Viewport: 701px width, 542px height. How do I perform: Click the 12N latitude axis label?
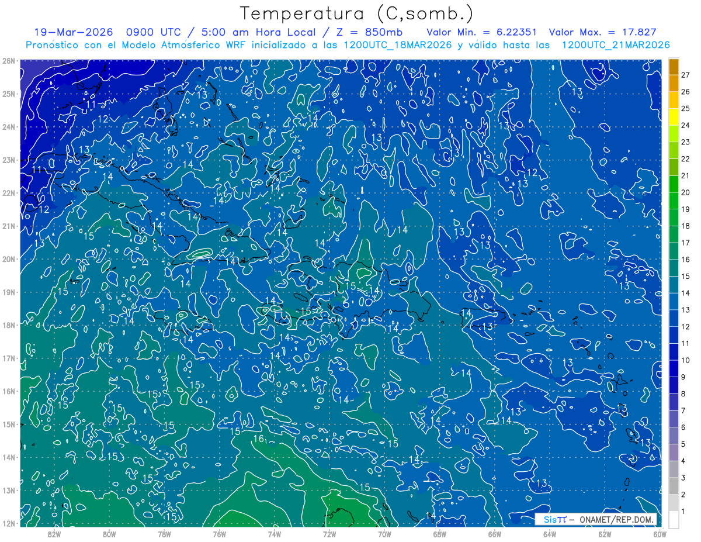9,523
